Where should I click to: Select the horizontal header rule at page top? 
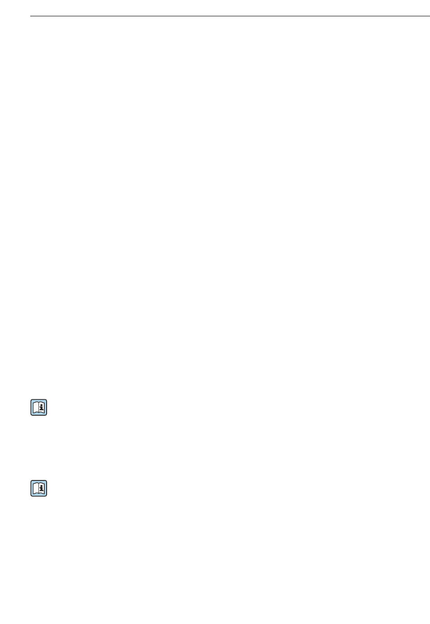click(230, 16)
